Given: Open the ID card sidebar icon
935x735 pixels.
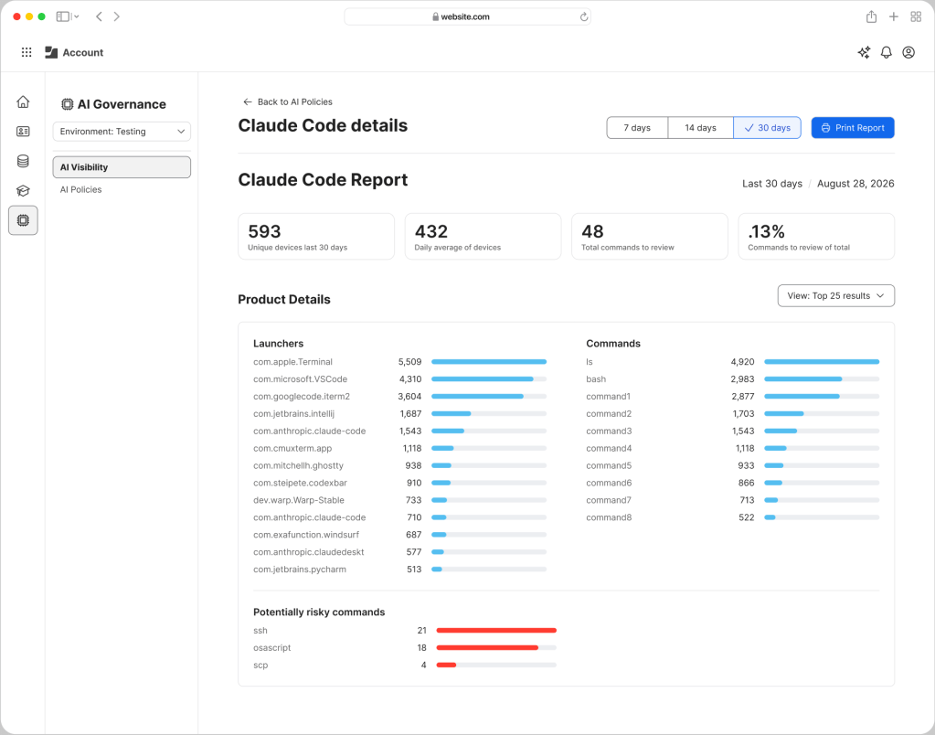Looking at the screenshot, I should coord(23,132).
